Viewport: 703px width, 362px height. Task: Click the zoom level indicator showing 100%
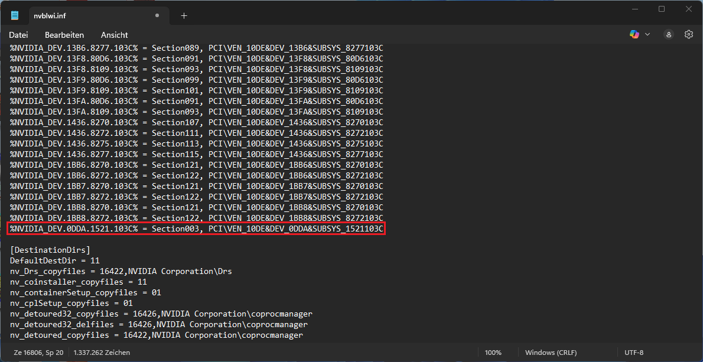[x=493, y=352]
